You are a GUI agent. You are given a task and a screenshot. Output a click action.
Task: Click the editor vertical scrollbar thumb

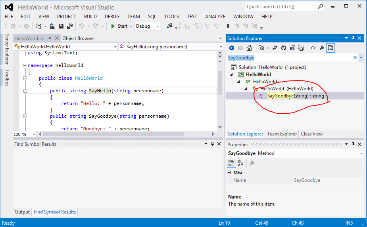(220, 83)
